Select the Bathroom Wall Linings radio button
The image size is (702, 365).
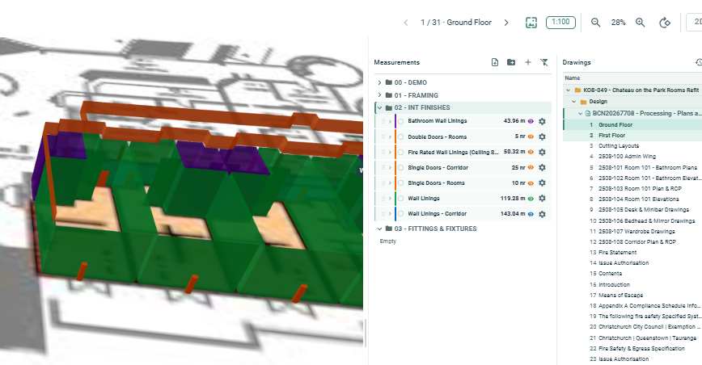click(x=400, y=121)
